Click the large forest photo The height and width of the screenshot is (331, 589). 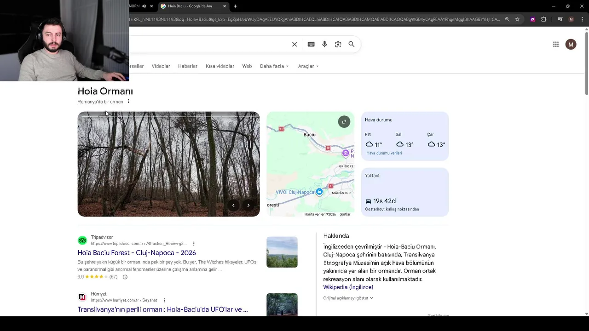pos(168,164)
